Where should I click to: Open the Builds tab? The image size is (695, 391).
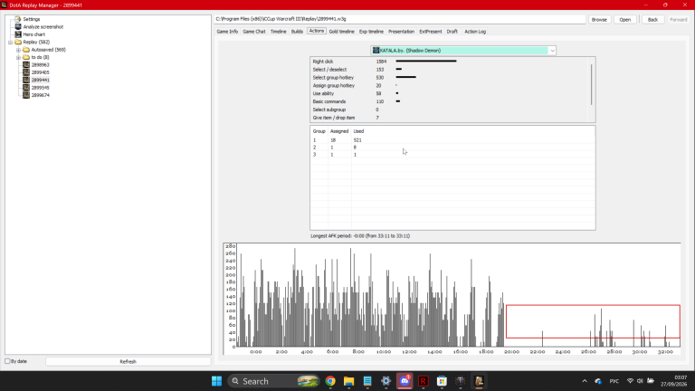[297, 32]
